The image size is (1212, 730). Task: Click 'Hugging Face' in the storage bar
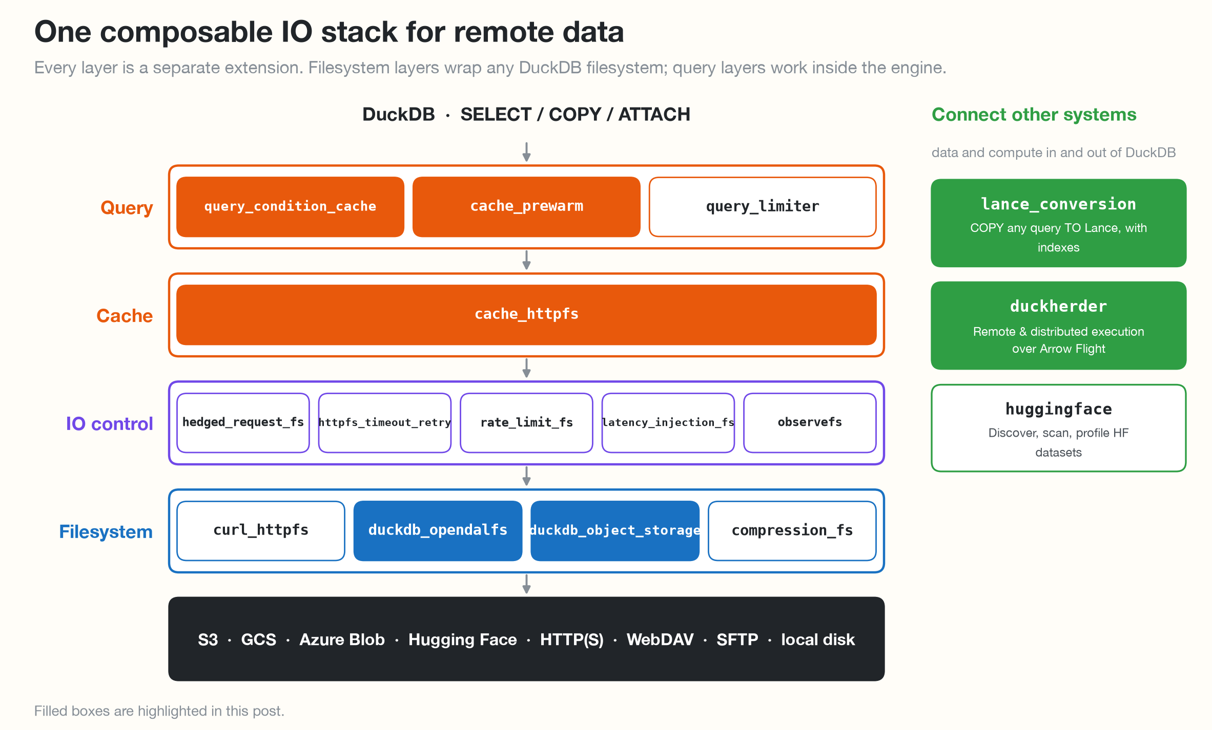[462, 640]
